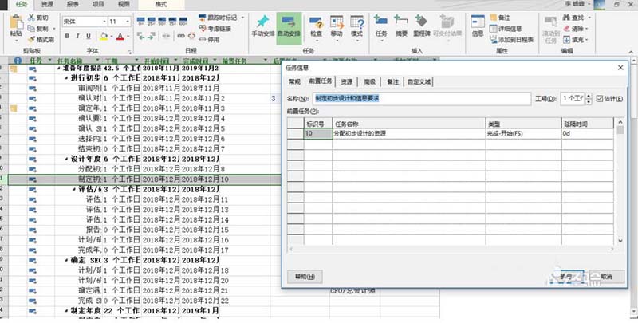Screen dimensions: 638x323
Task: Collapse the 进行初步 summary task row
Action: 66,78
